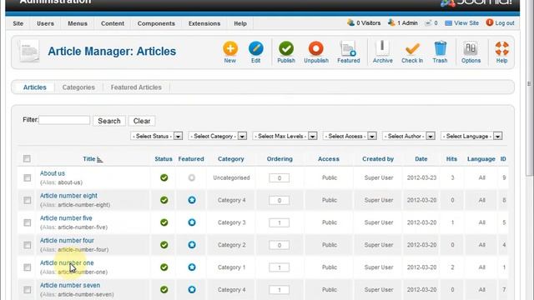Toggle featured star of Article number one
Screen dimensions: 534x300
pos(192,267)
